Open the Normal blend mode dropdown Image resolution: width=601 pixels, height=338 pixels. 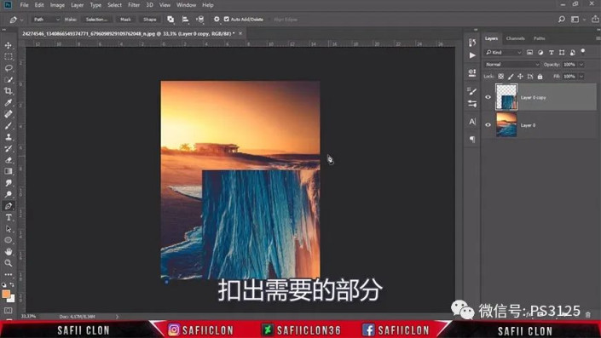(x=512, y=65)
